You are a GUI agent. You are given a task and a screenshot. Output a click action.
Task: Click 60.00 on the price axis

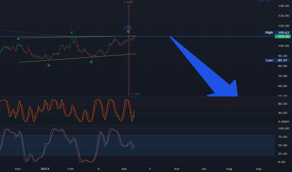[283, 86]
